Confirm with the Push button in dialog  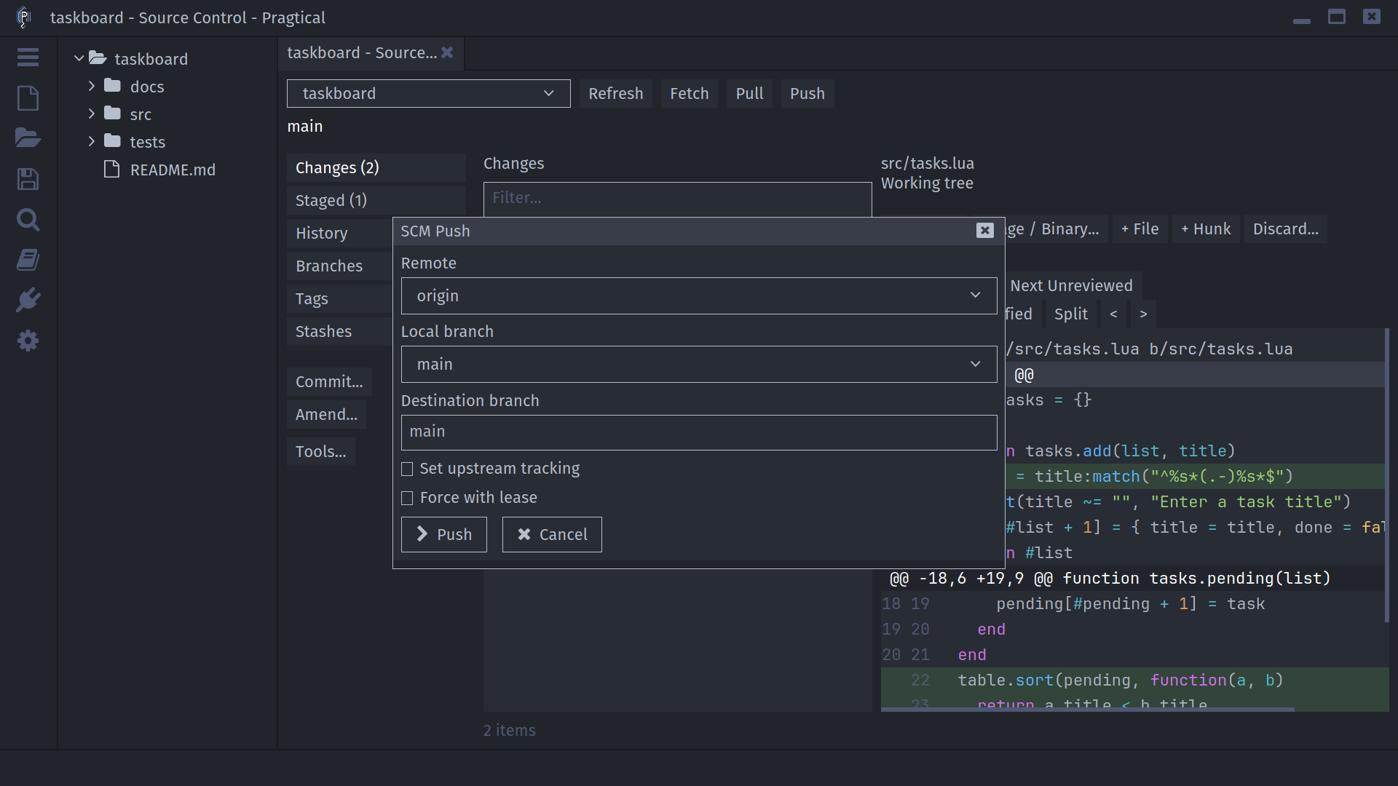[443, 534]
